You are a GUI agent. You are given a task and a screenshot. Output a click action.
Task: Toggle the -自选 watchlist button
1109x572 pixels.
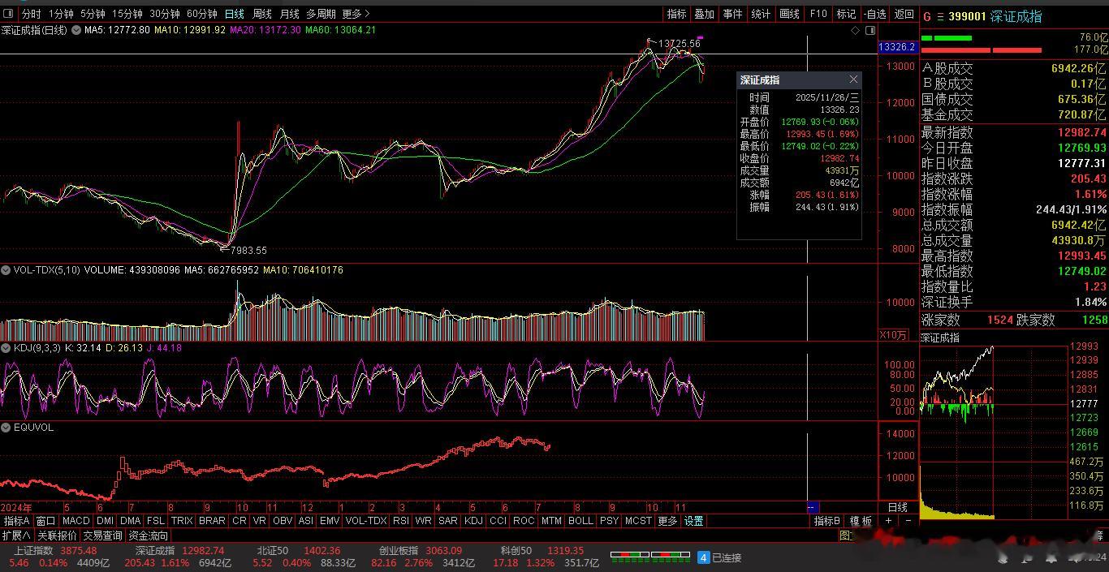pos(875,14)
